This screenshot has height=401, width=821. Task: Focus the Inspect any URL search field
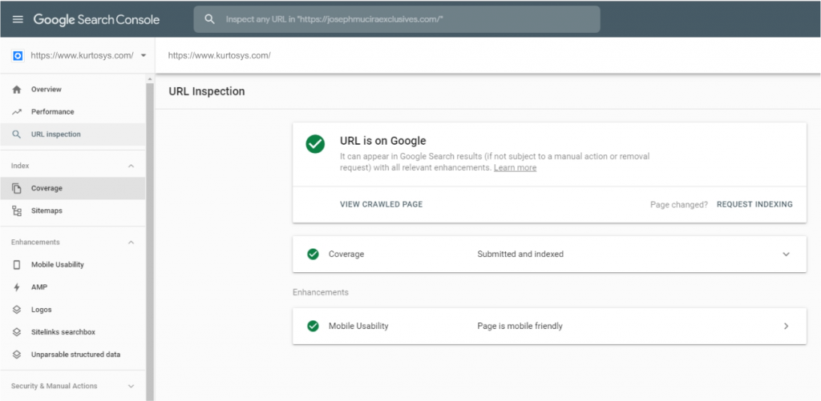click(397, 19)
